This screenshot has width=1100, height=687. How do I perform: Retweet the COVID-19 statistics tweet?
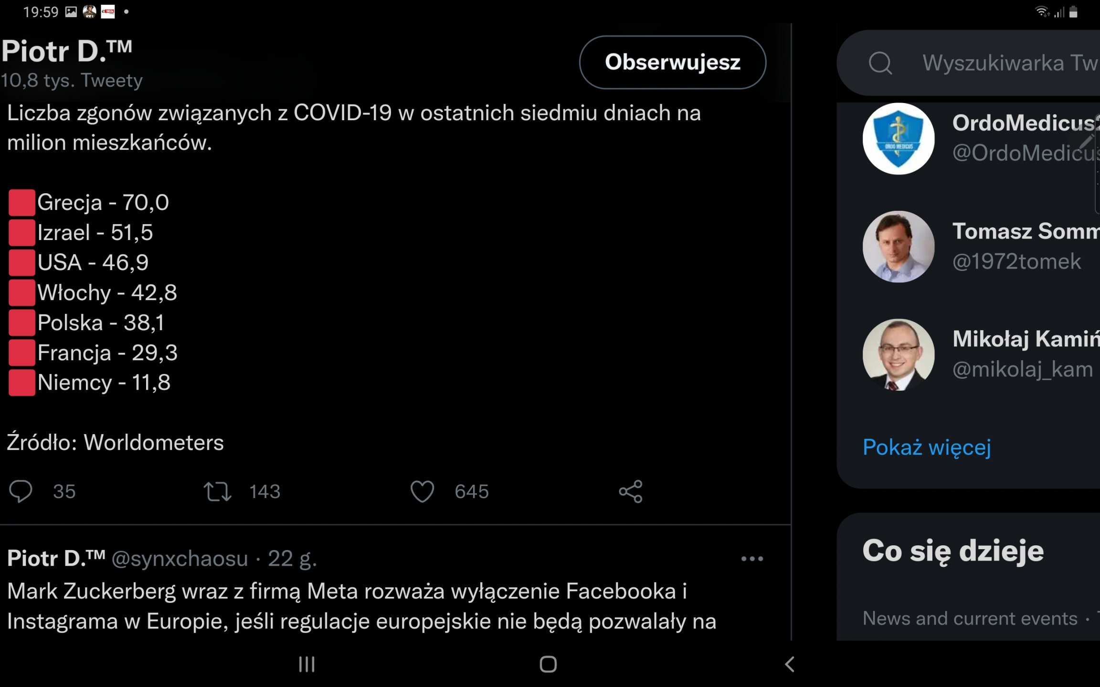coord(218,491)
